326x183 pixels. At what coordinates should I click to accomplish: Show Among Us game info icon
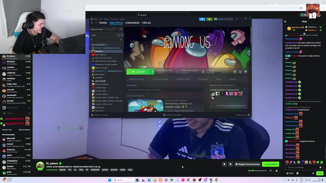240,72
